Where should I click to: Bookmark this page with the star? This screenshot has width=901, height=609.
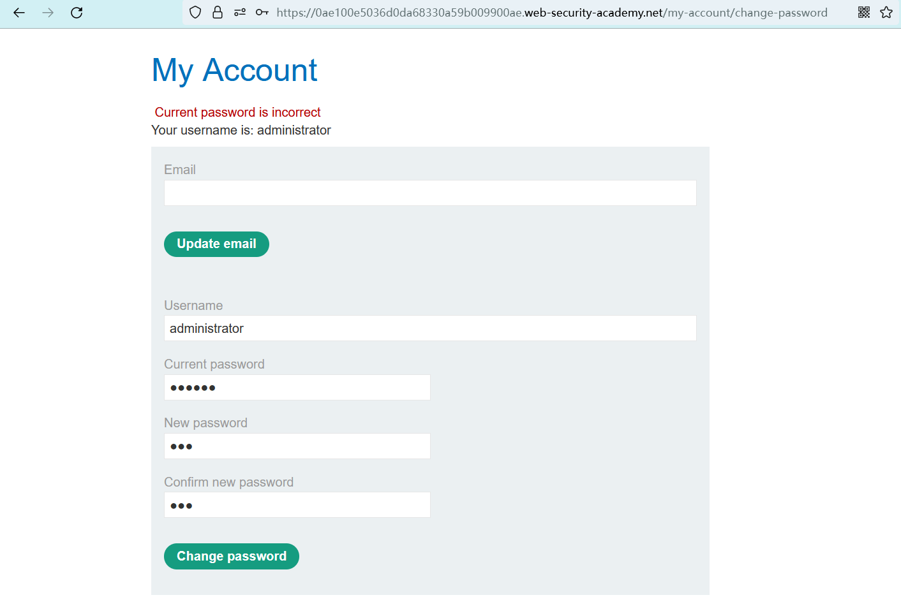click(x=886, y=13)
